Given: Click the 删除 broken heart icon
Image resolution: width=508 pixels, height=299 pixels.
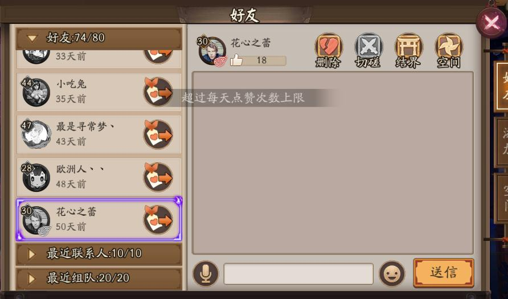Looking at the screenshot, I should [x=328, y=50].
